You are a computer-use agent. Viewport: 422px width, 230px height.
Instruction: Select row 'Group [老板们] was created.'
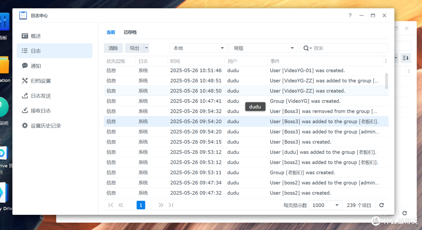(x=246, y=173)
